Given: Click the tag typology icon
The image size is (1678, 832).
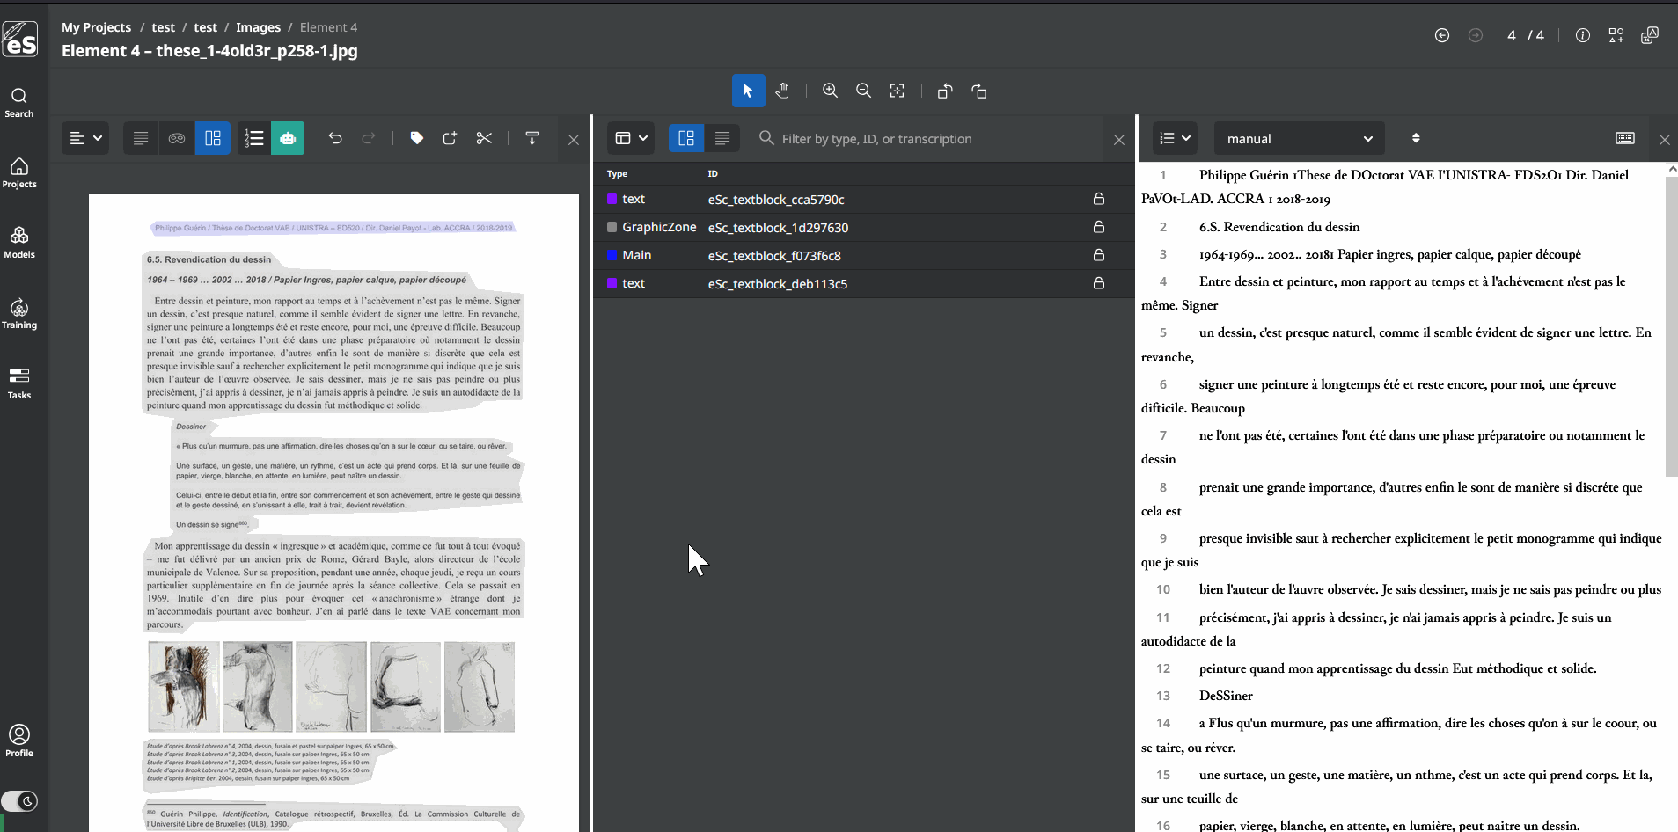Looking at the screenshot, I should [x=417, y=138].
